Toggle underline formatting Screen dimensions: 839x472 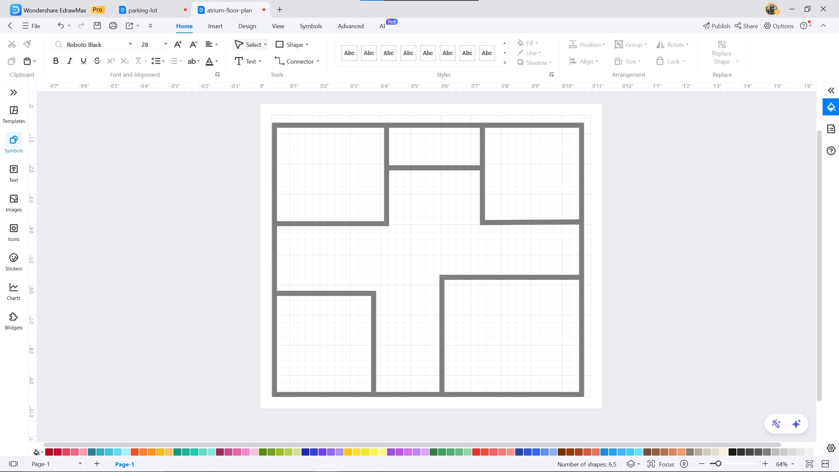tap(83, 61)
